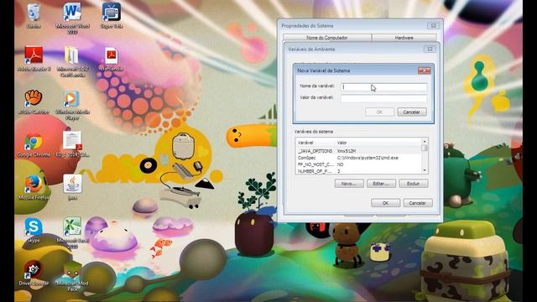Close the Variáveis de Ambiente window

point(430,49)
